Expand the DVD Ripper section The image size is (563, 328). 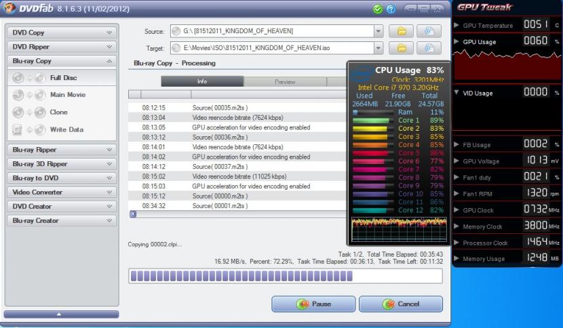62,47
